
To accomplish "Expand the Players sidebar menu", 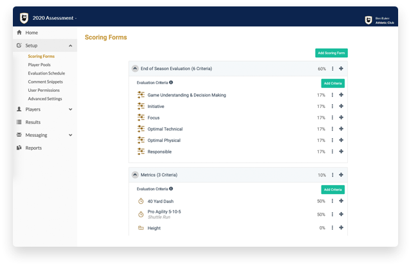I will pyautogui.click(x=70, y=109).
